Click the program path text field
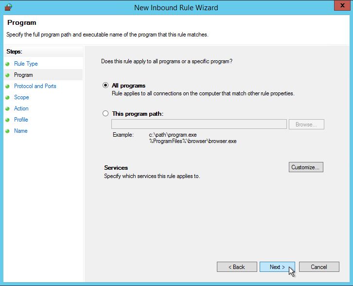The height and width of the screenshot is (286, 353). 199,125
